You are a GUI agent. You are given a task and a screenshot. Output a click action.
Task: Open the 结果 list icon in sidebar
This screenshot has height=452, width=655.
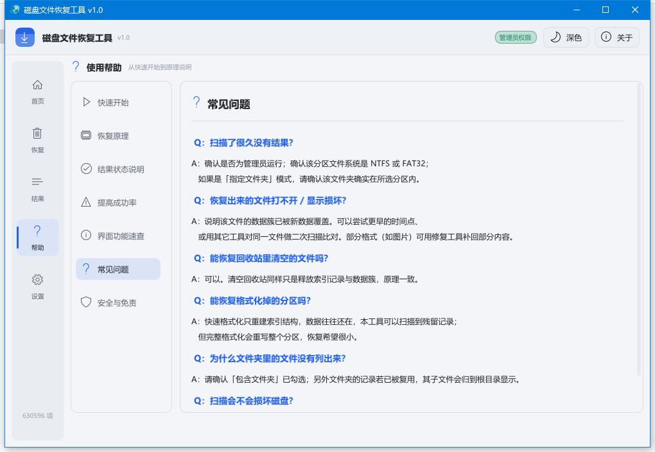[37, 182]
